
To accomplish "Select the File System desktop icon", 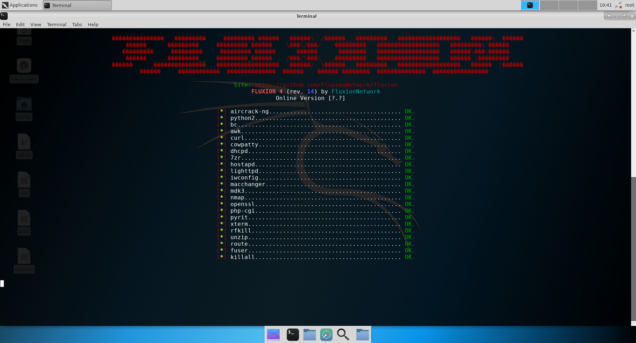I will 24,70.
